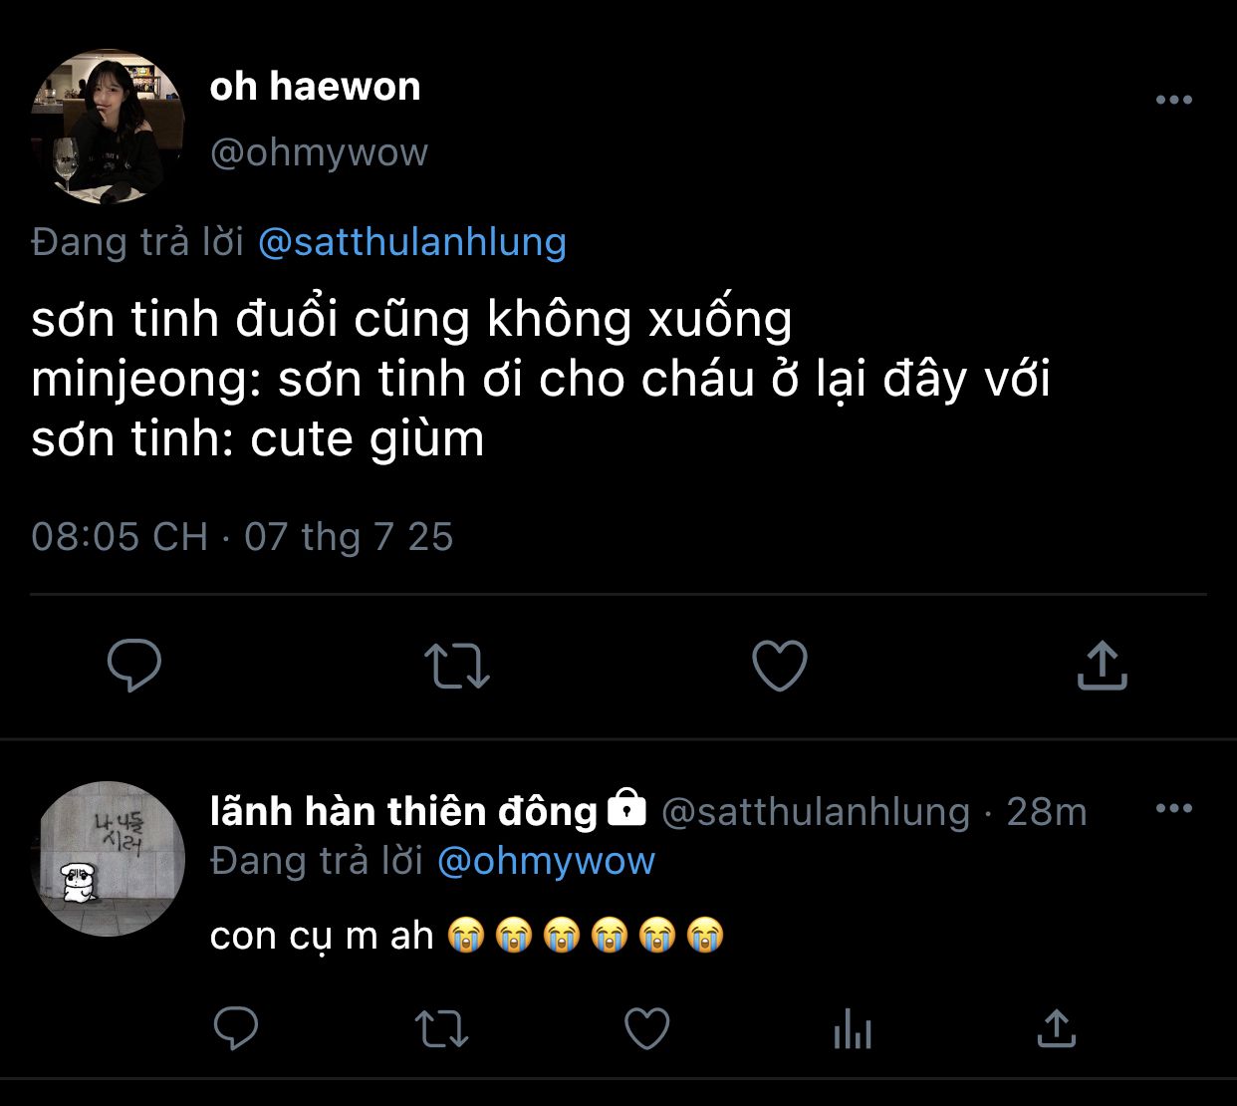This screenshot has width=1237, height=1106.
Task: Open more options for the reply tweet
Action: (x=1173, y=808)
